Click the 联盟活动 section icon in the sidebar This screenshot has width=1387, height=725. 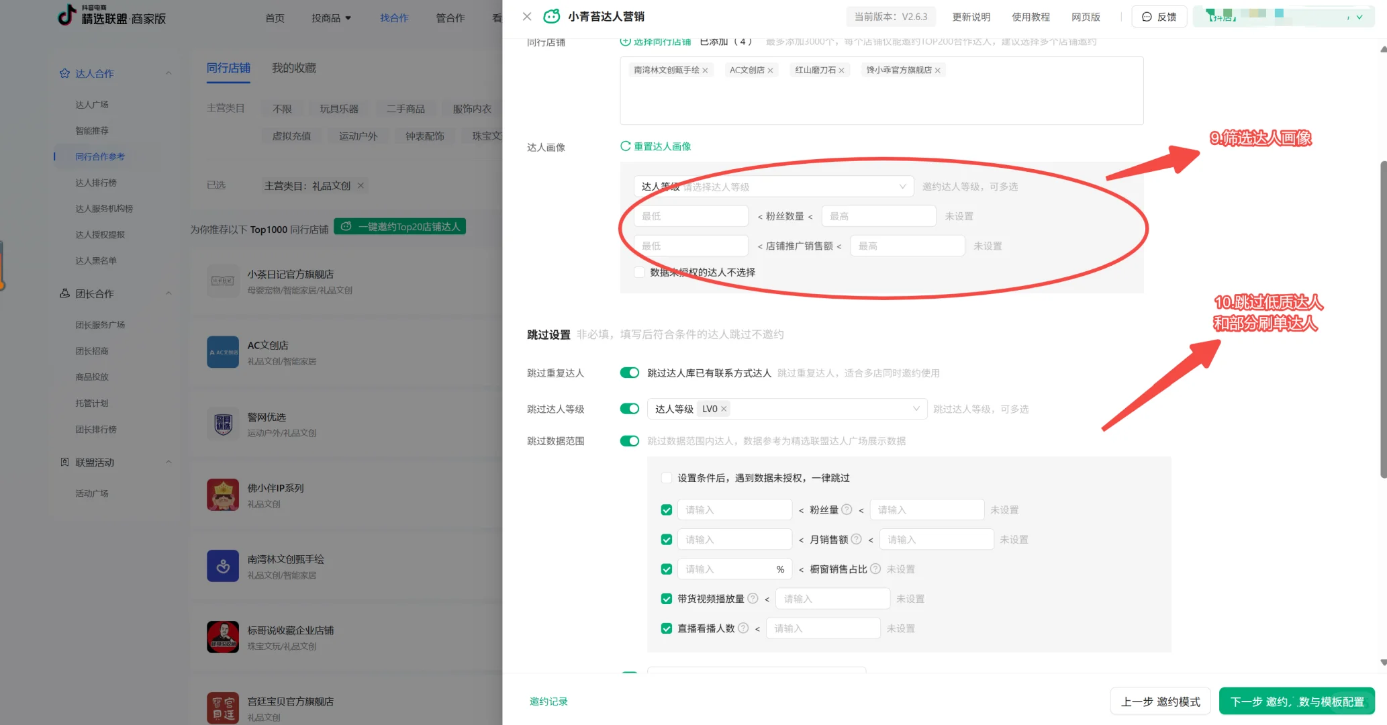[64, 462]
